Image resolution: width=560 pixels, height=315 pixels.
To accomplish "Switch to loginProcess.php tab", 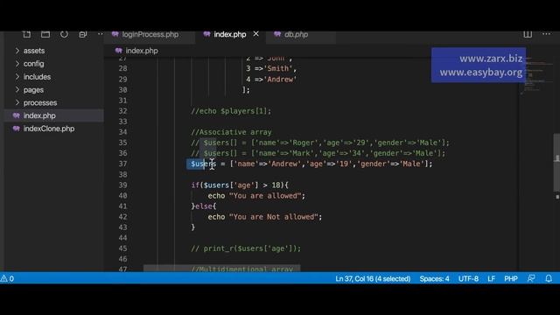I will click(150, 35).
